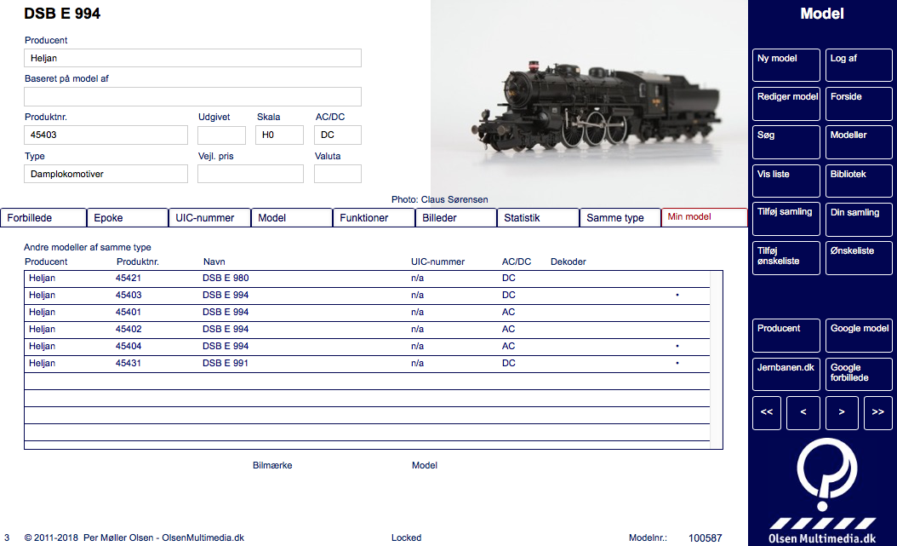Click Rediger model to edit
This screenshot has width=897, height=546.
coord(786,104)
